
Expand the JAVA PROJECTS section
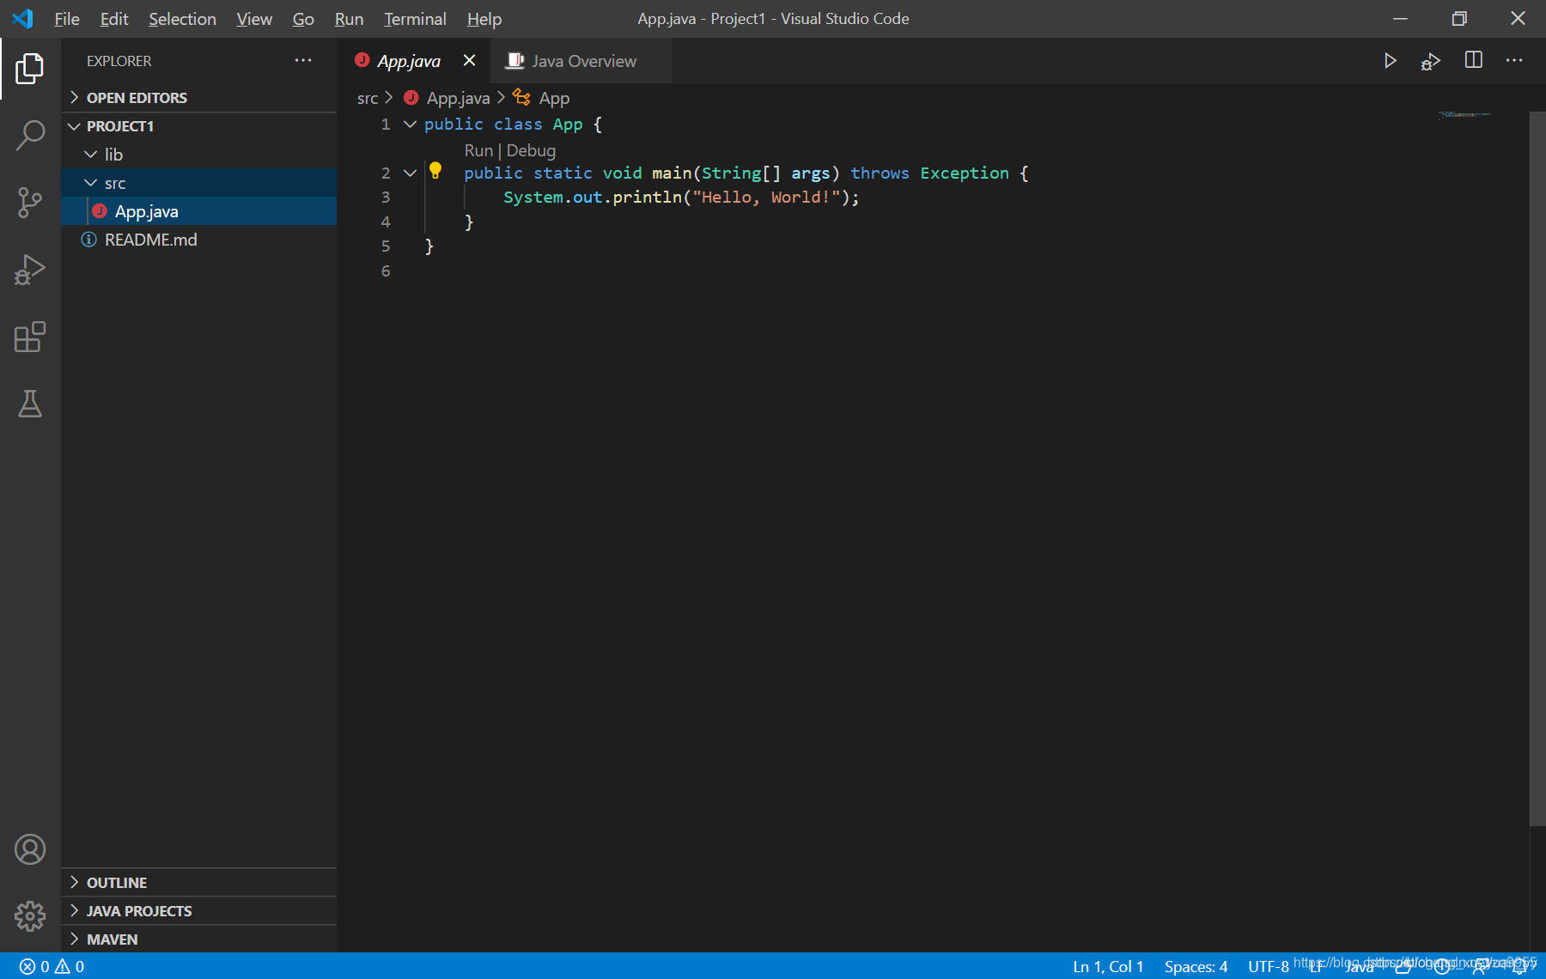199,911
